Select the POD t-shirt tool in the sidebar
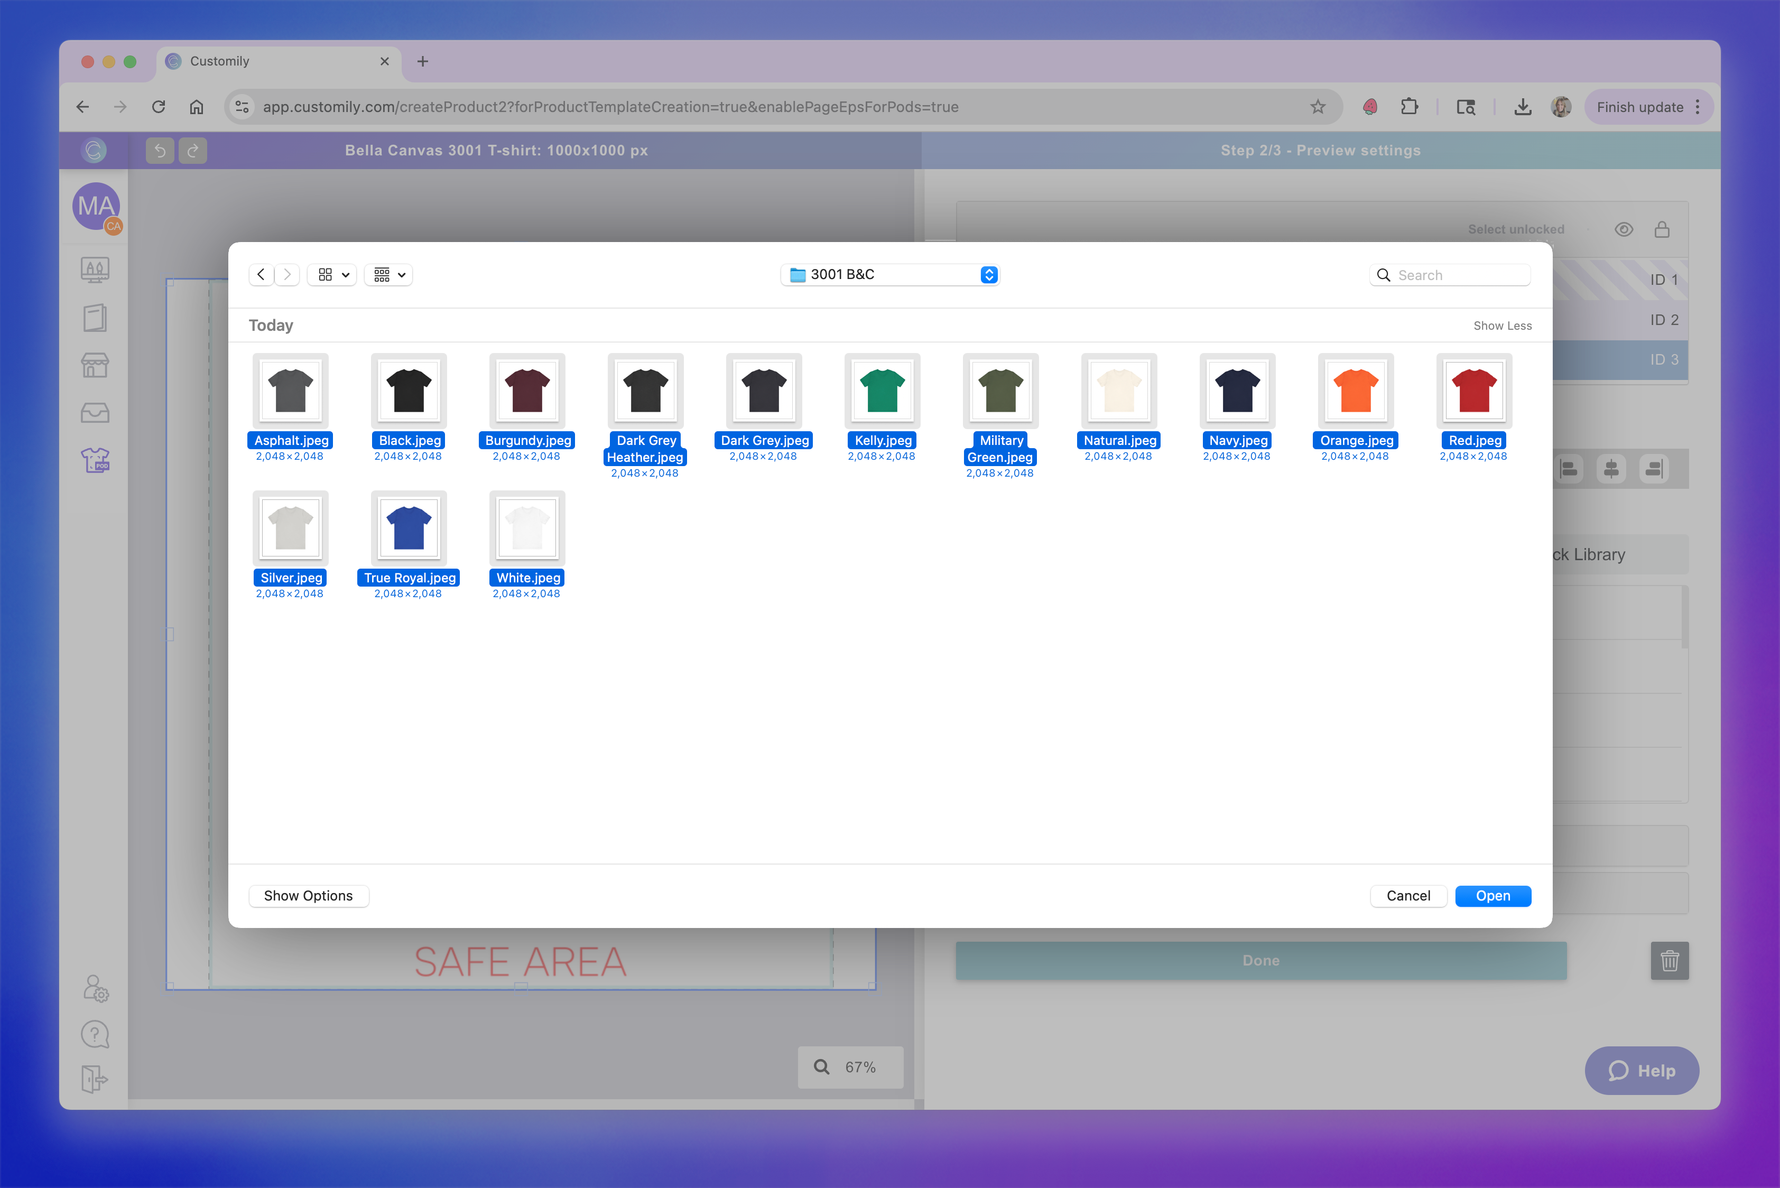 [96, 460]
